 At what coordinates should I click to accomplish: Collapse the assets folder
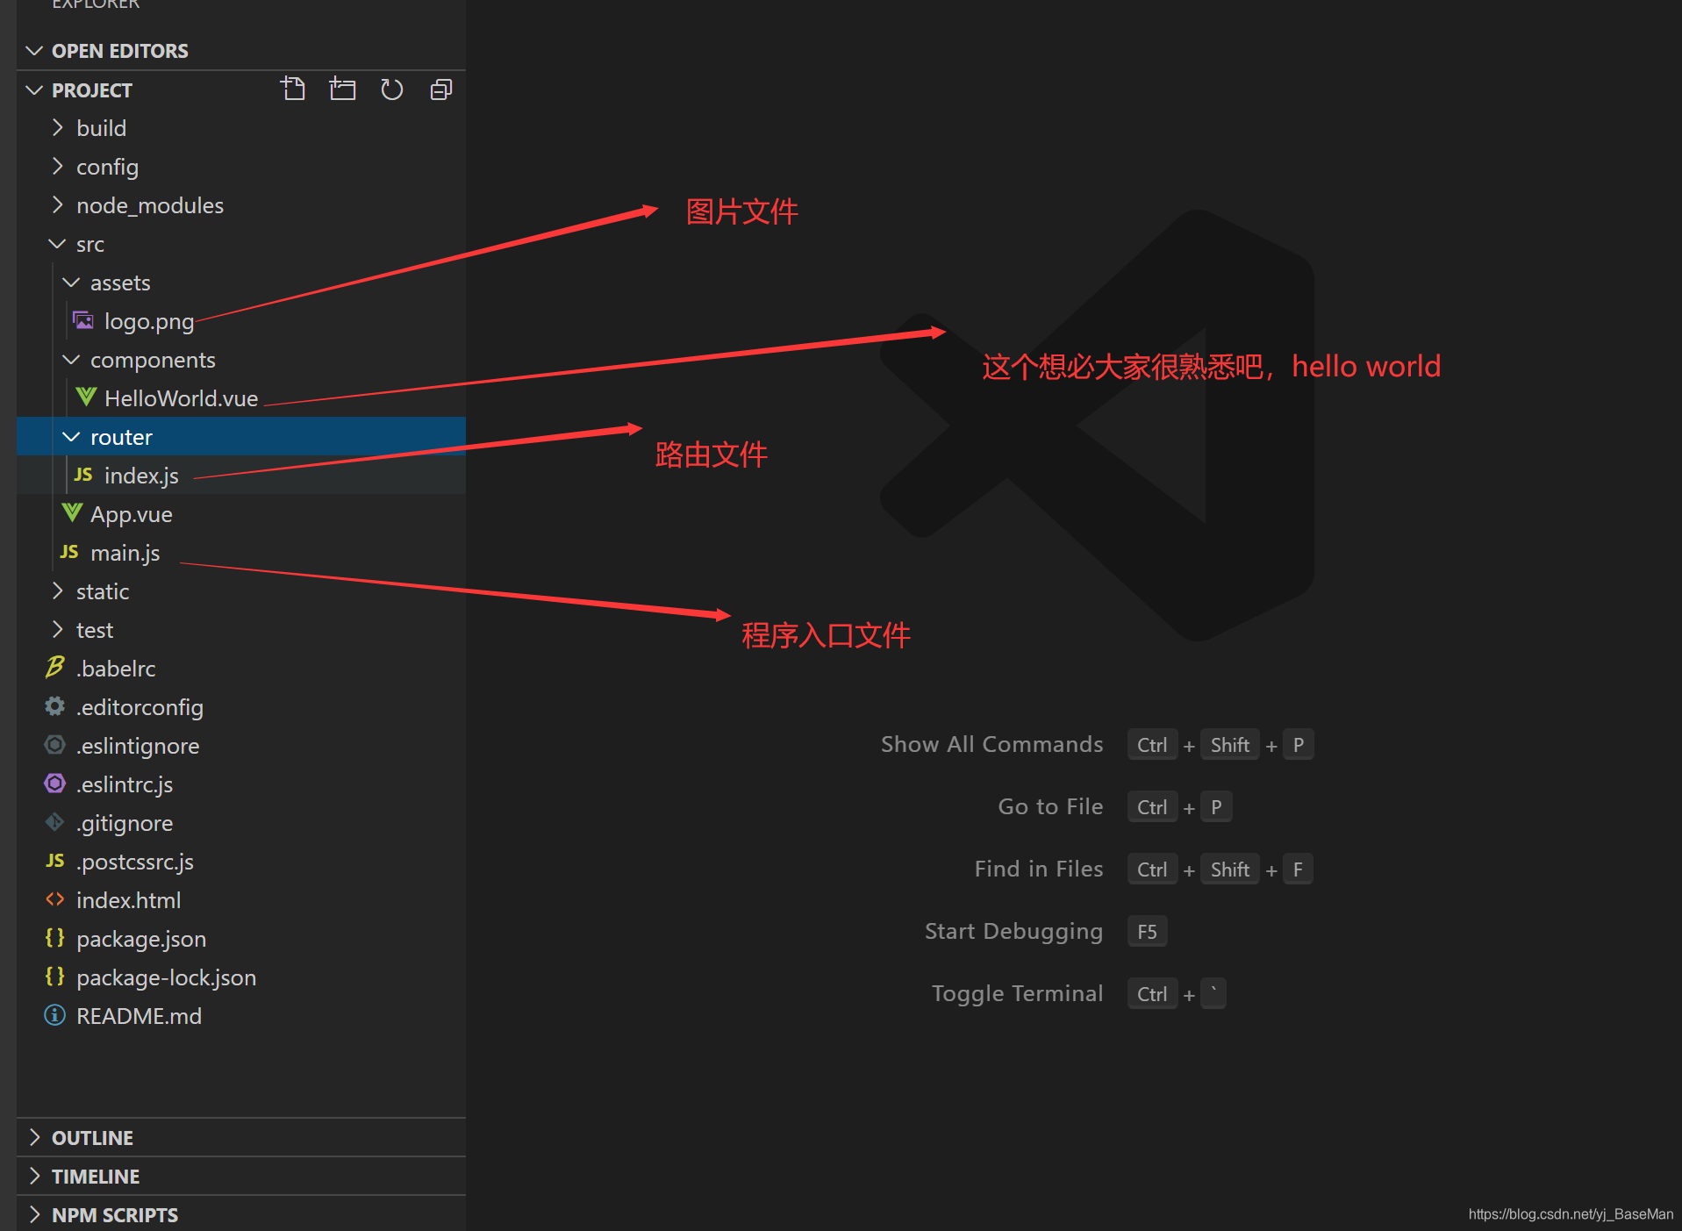tap(71, 283)
